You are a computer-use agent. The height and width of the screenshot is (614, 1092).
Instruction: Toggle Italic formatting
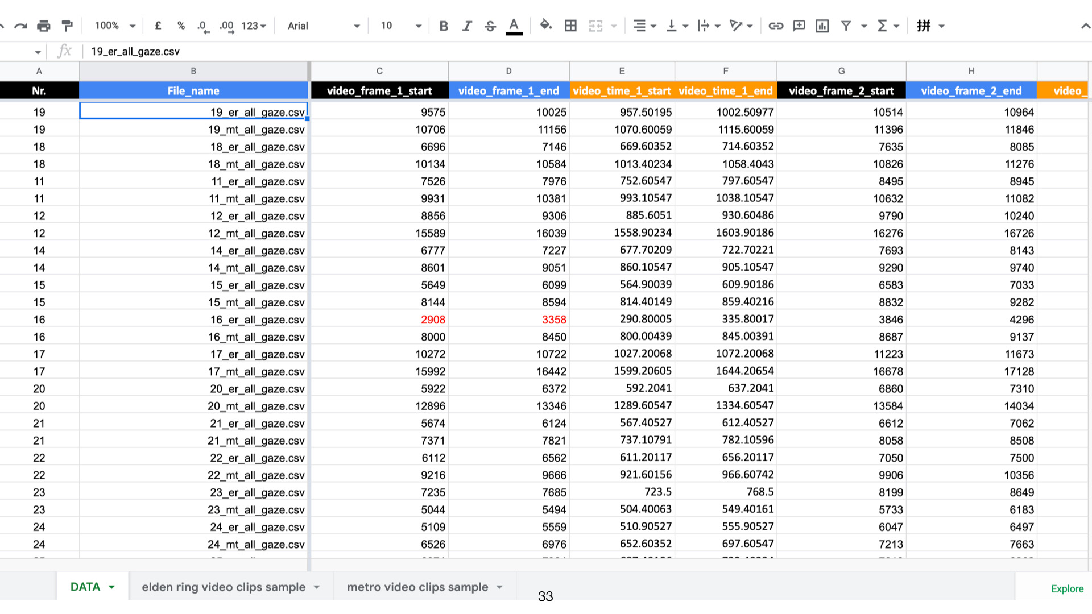point(467,26)
